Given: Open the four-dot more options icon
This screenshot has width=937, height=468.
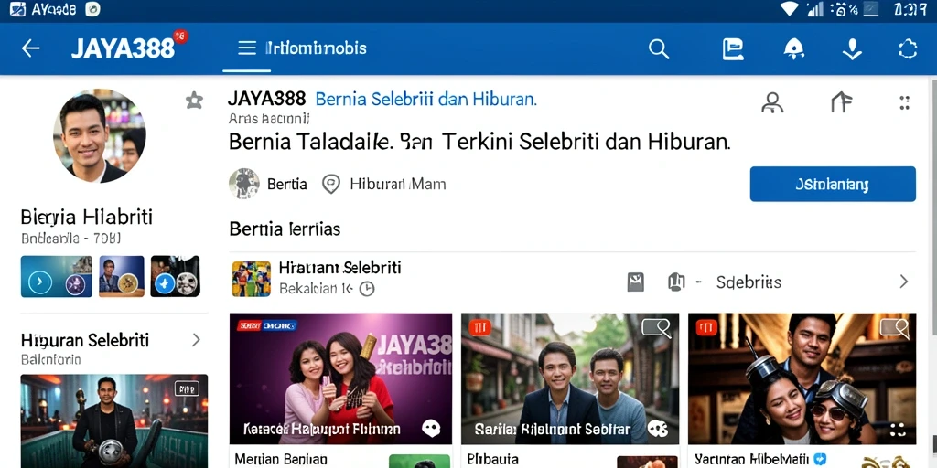Looking at the screenshot, I should click(x=905, y=102).
